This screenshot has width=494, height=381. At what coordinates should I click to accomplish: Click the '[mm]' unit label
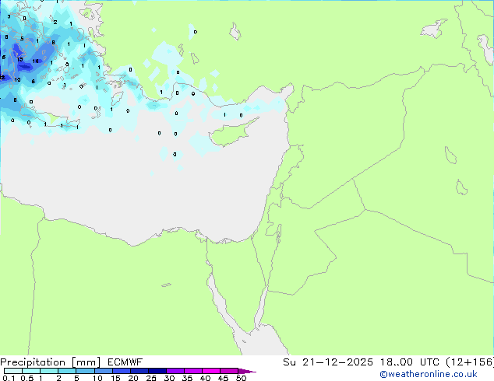point(86,362)
